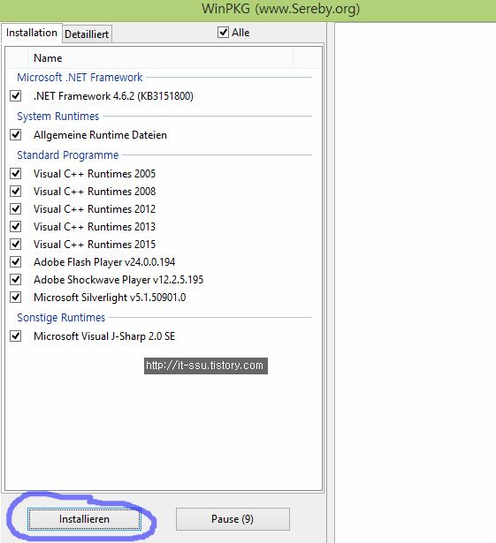Click the WinPKG title bar text
The height and width of the screenshot is (543, 496).
click(281, 9)
